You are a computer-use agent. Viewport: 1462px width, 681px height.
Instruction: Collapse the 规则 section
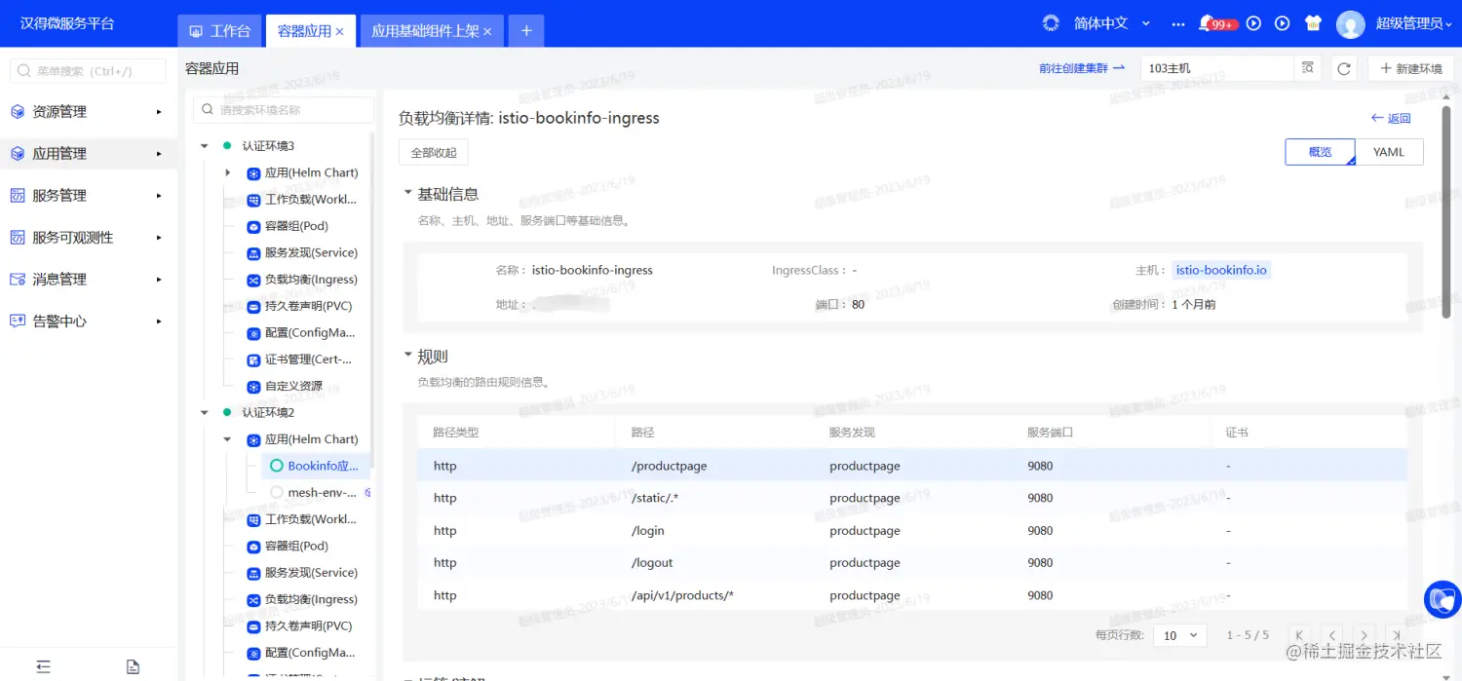point(408,356)
